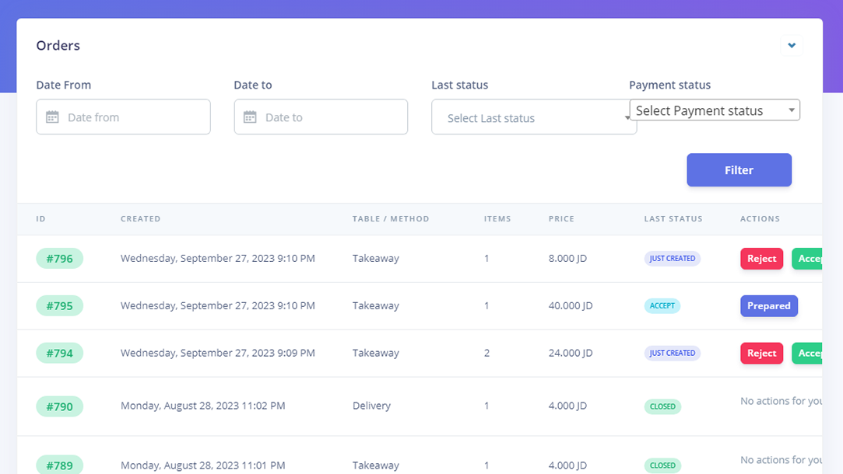Type in the Date from field
843x474 pixels.
click(x=132, y=117)
